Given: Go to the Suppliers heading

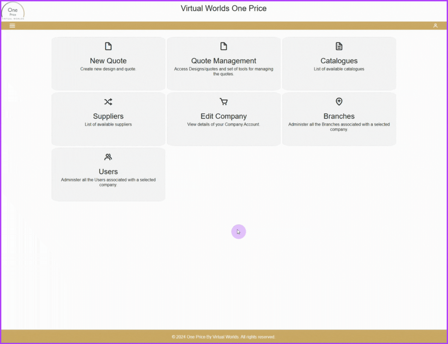Looking at the screenshot, I should click(x=108, y=116).
